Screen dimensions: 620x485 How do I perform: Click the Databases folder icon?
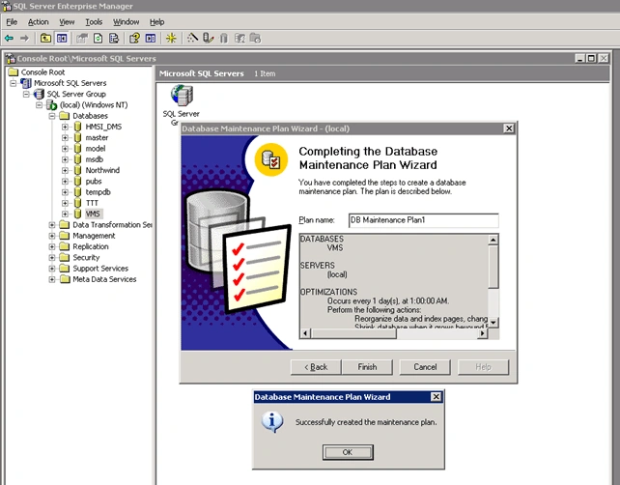[65, 116]
